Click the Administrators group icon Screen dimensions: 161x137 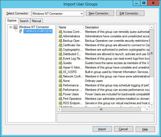click(60, 36)
